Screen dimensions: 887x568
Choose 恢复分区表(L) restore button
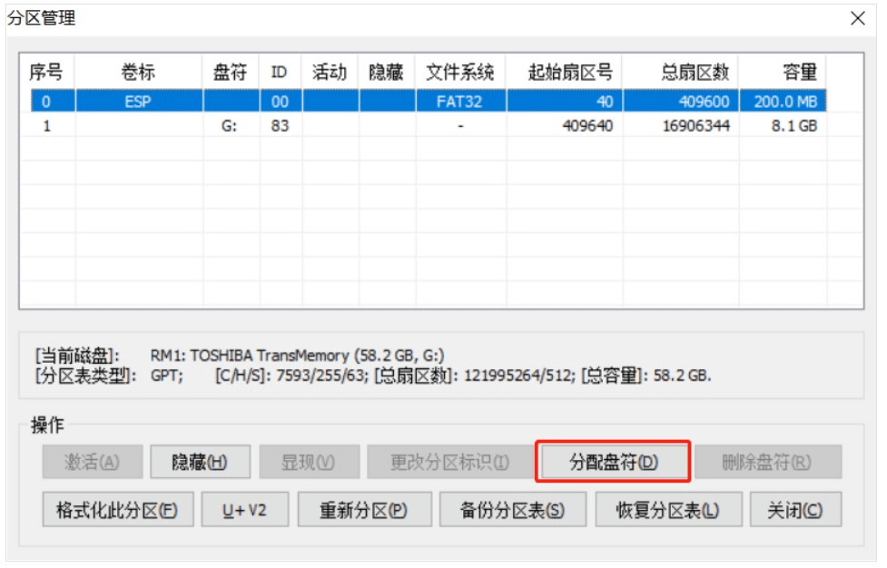(x=668, y=510)
